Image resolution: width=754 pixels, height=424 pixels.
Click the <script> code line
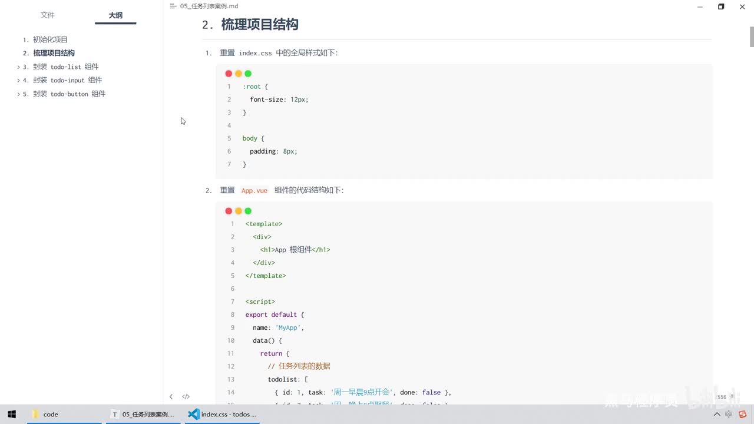coord(260,302)
